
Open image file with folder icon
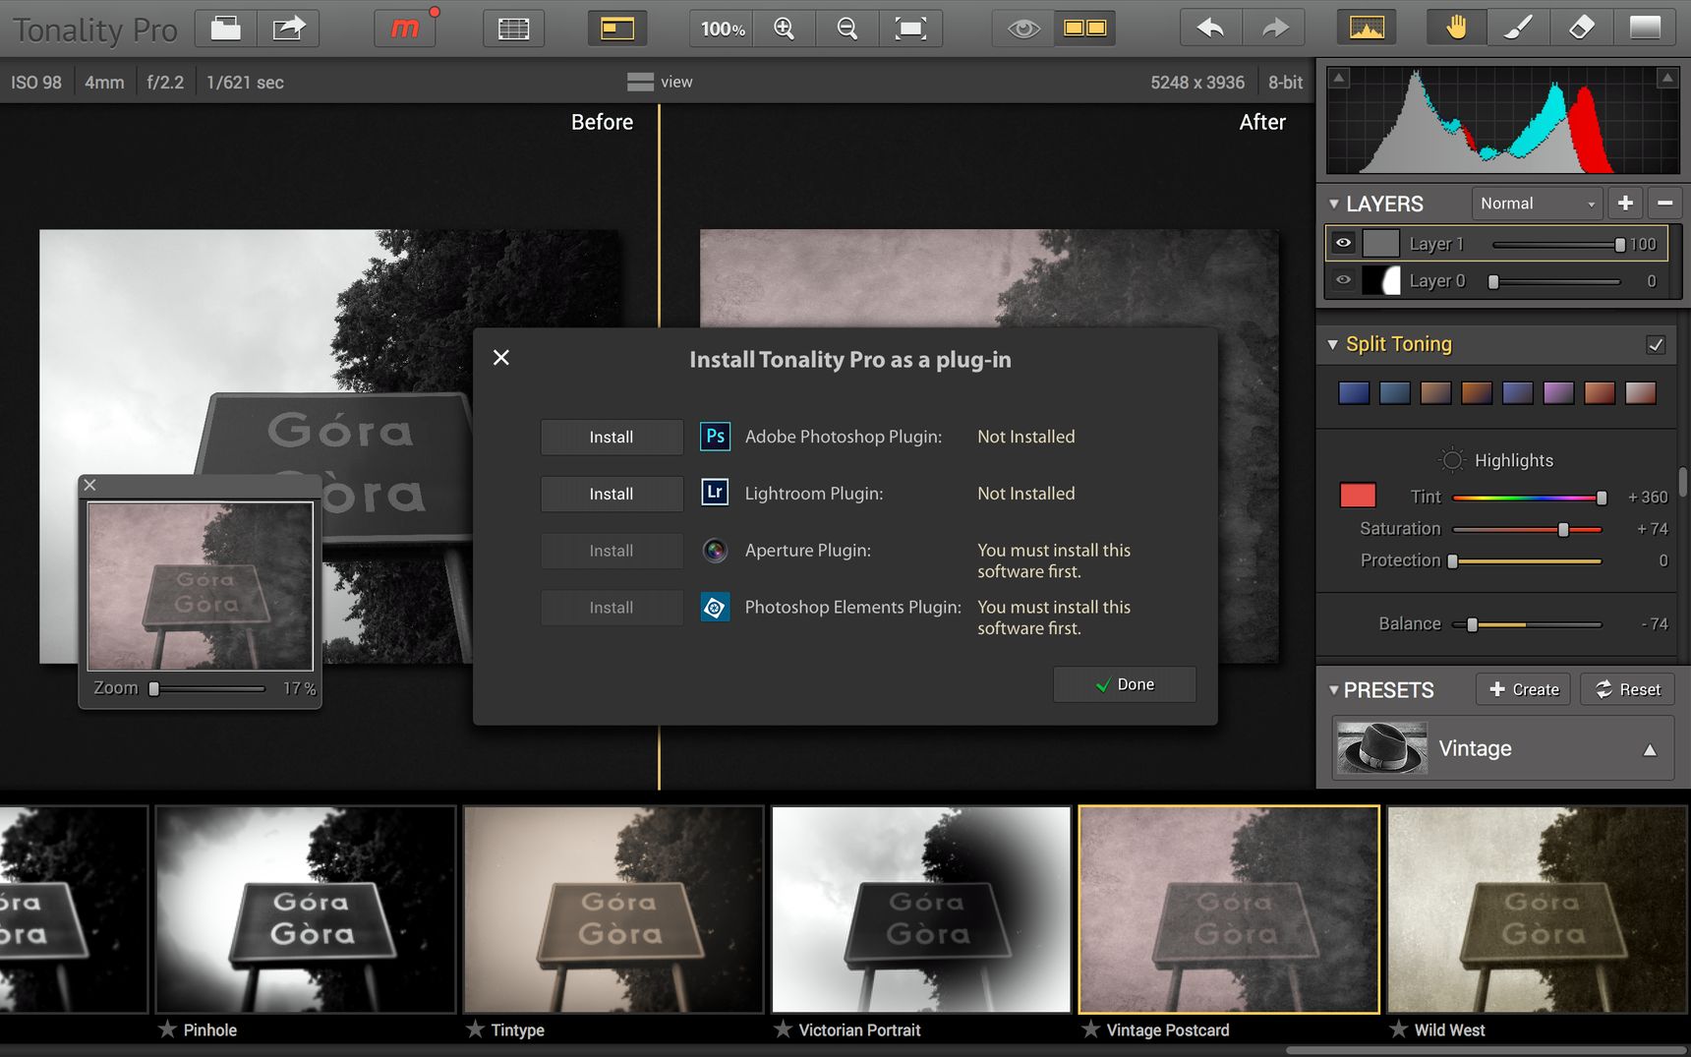(226, 29)
